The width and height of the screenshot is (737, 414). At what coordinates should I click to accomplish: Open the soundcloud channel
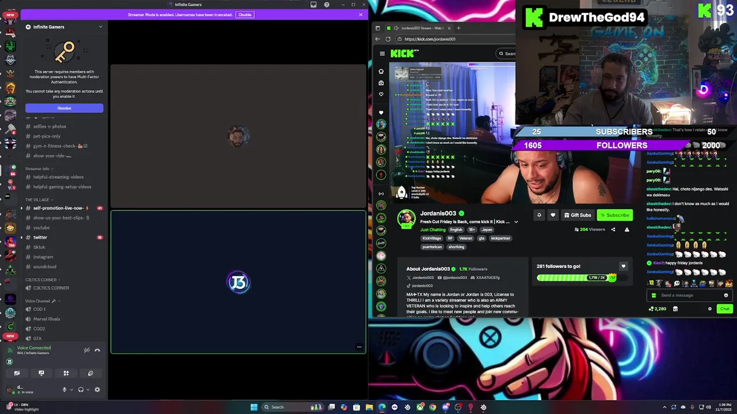point(45,267)
